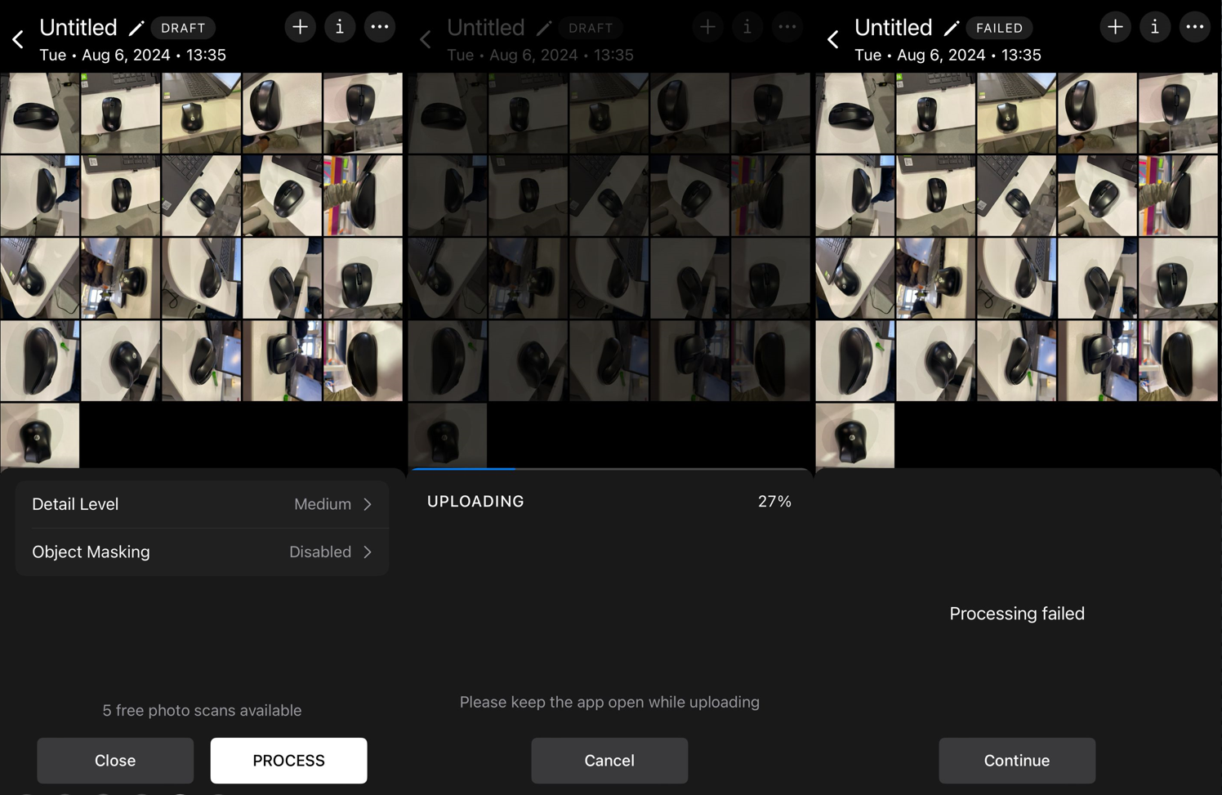Open the colorful-striped thumbnail on the Draft screen
Screen dimensions: 1222x795
363,195
